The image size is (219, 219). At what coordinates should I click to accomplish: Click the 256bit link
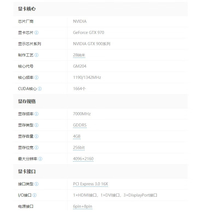pos(79,148)
